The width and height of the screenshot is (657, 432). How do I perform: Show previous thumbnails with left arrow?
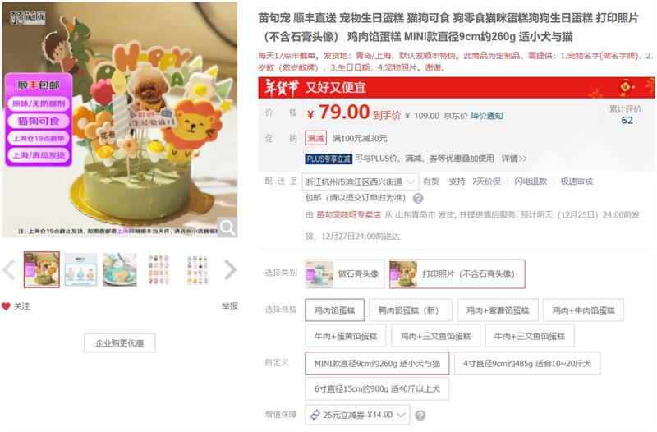9,269
